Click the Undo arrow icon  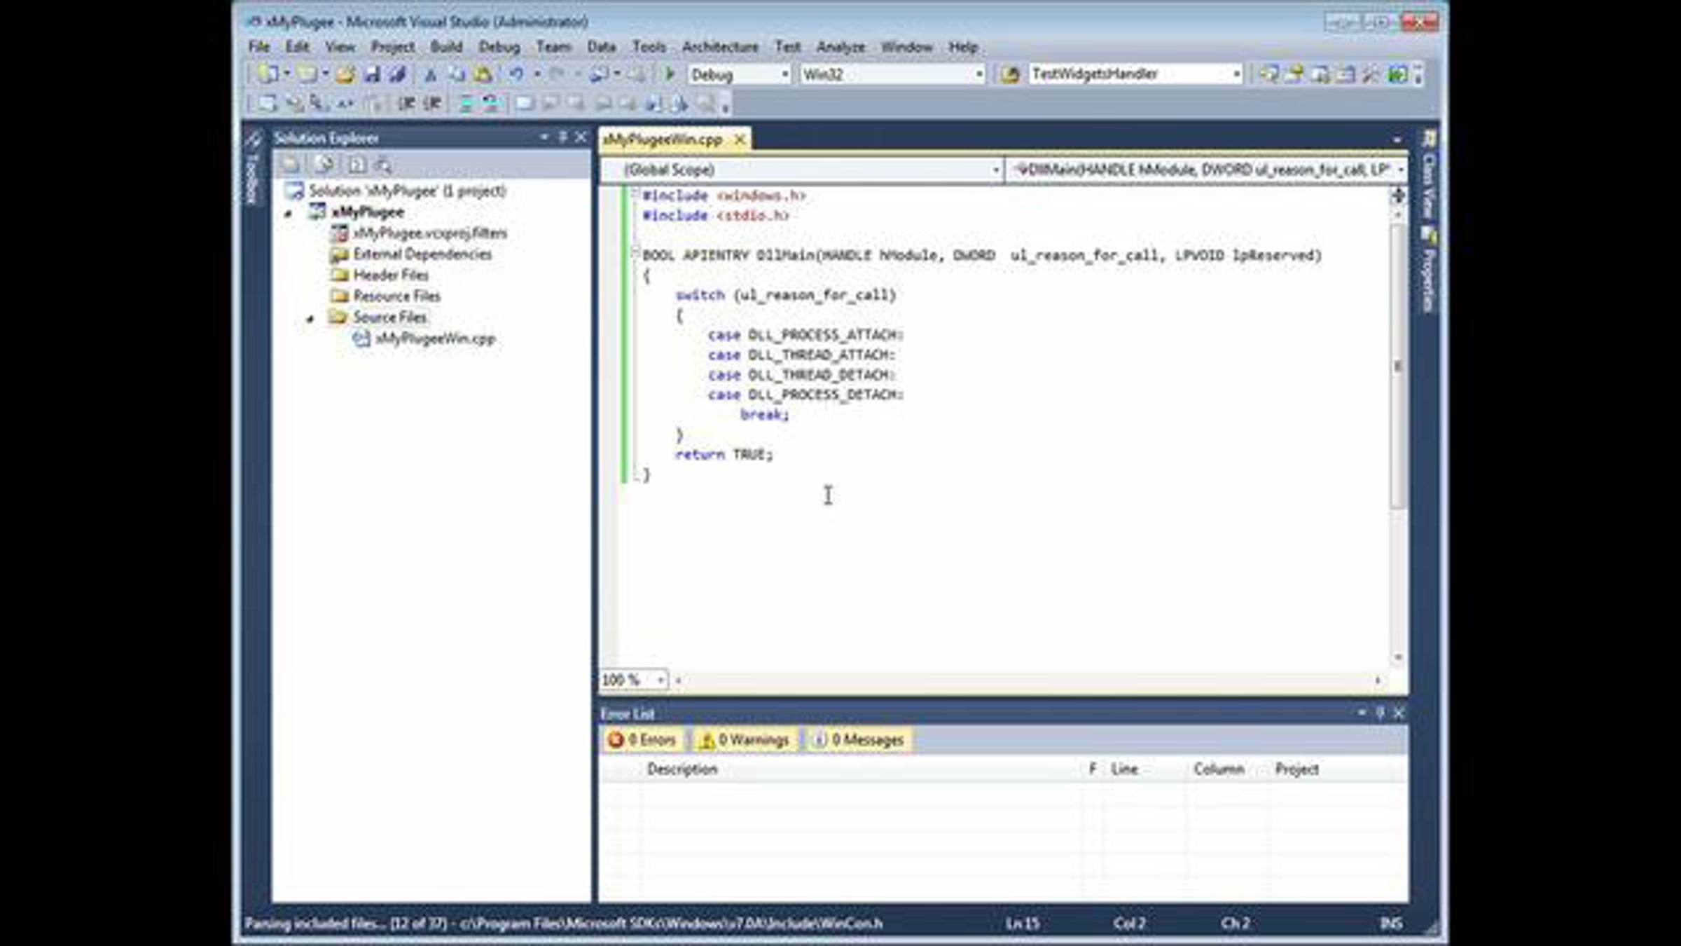(x=516, y=74)
